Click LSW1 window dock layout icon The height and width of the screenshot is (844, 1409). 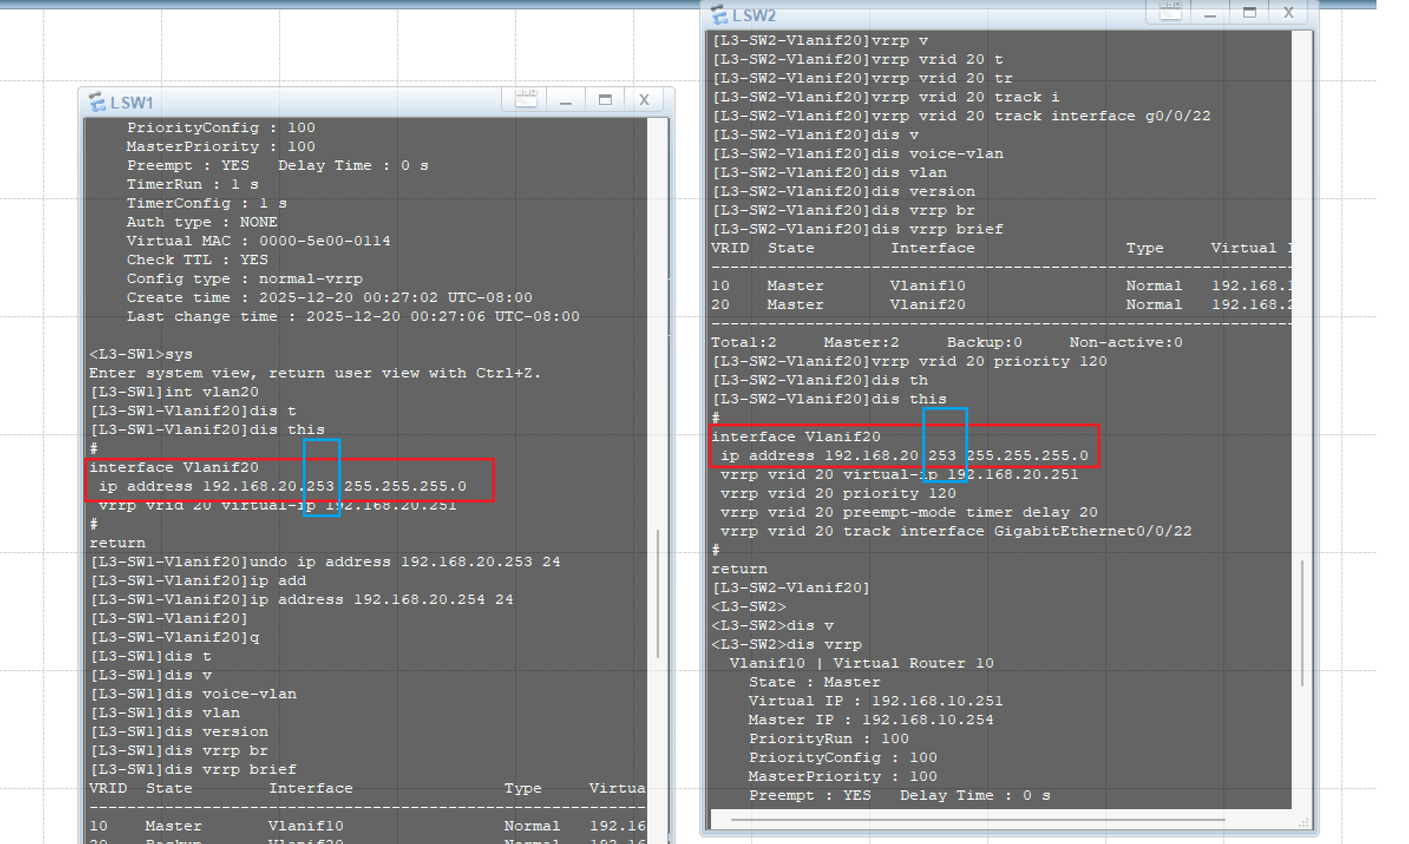point(526,99)
